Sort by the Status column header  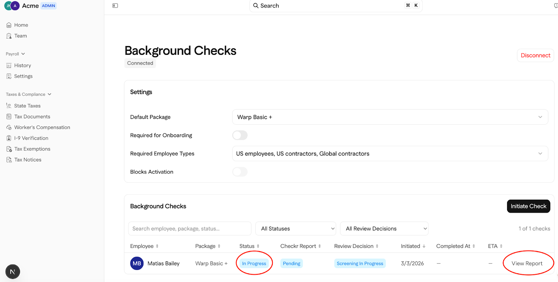(249, 246)
